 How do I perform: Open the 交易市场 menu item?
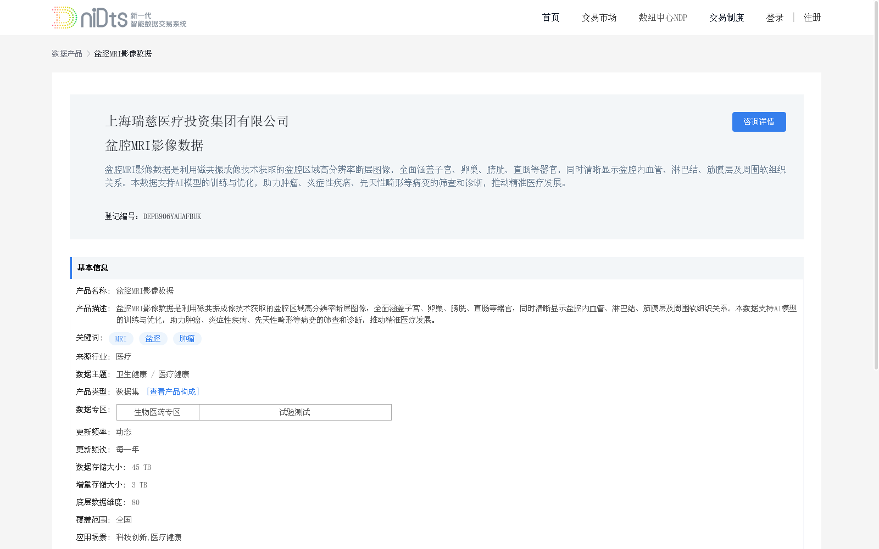click(x=599, y=18)
